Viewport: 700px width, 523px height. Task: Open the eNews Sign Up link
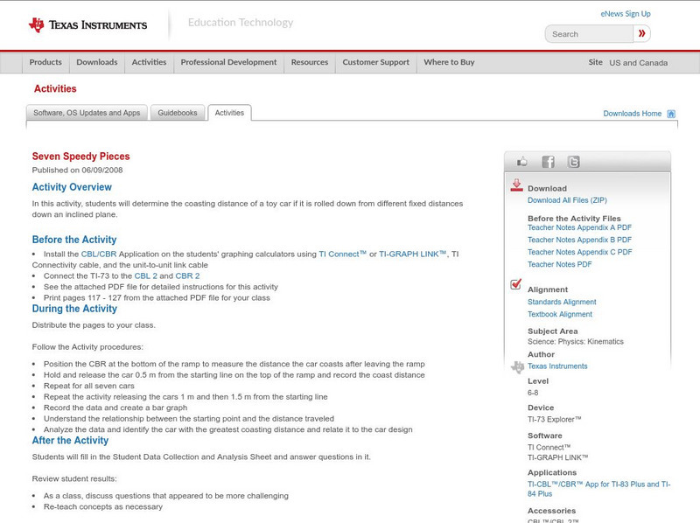click(x=626, y=14)
